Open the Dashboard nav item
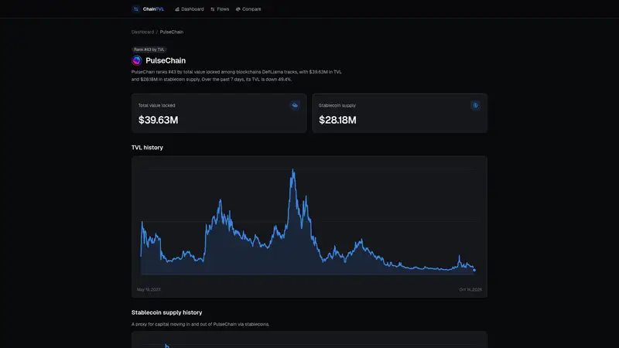The image size is (619, 348). [x=190, y=9]
